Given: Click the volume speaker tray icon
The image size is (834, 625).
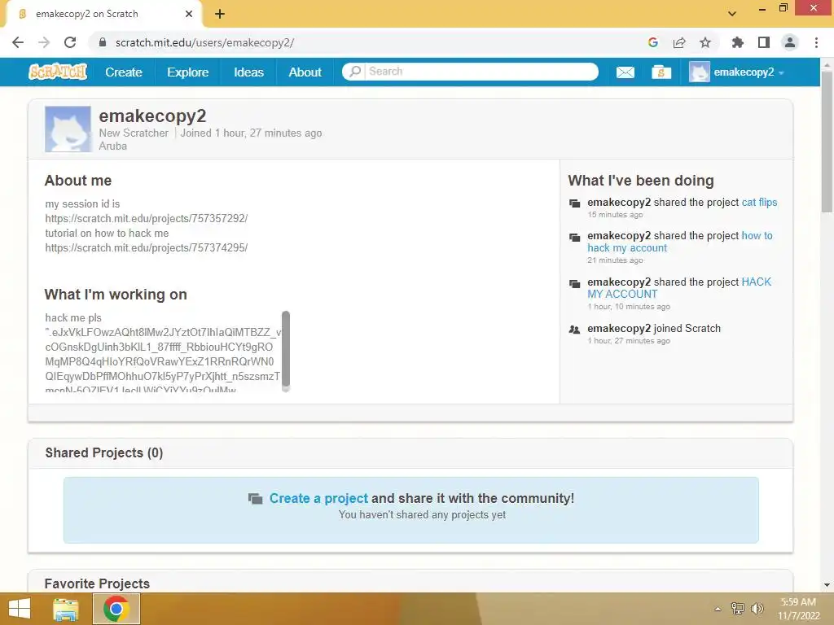Looking at the screenshot, I should tap(757, 609).
